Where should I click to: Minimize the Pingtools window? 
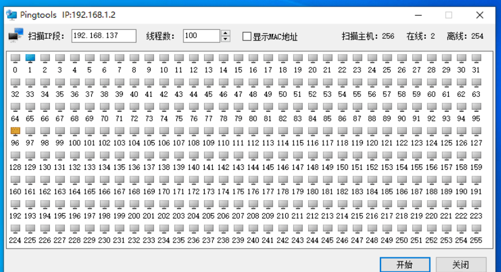(x=418, y=15)
